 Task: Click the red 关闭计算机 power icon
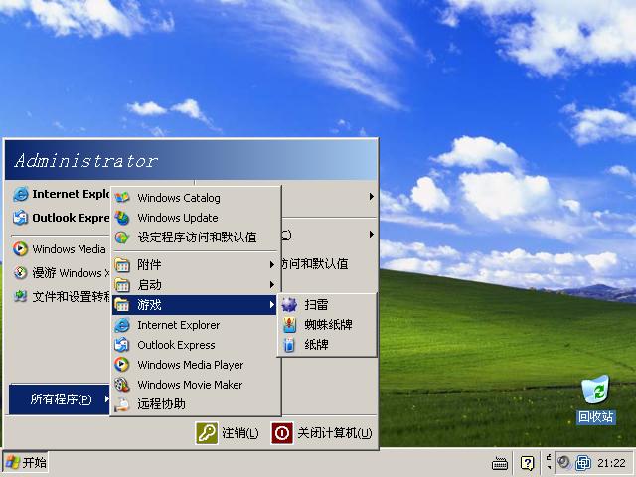click(282, 433)
